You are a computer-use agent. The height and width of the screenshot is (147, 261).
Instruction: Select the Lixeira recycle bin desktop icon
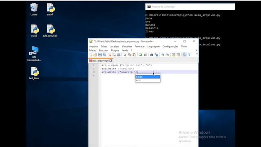click(x=34, y=9)
